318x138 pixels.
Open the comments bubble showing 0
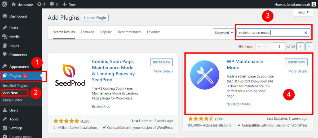54,4
